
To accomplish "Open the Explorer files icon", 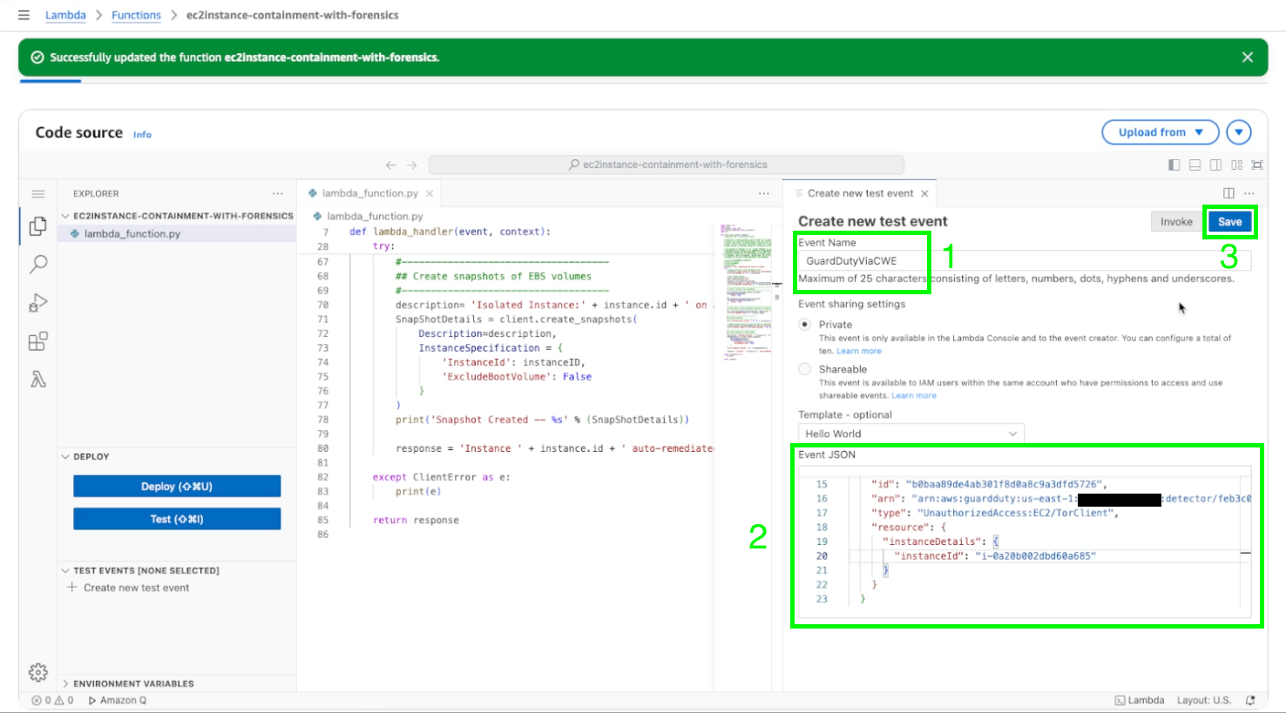I will pos(37,226).
